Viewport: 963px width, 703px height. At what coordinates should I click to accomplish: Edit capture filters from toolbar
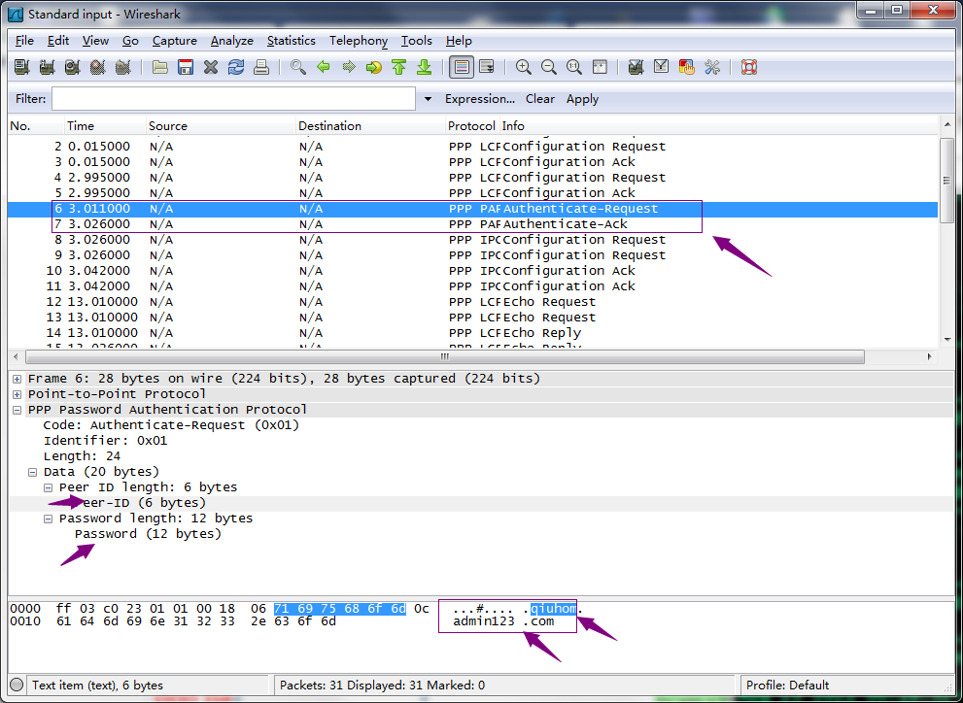tap(636, 67)
